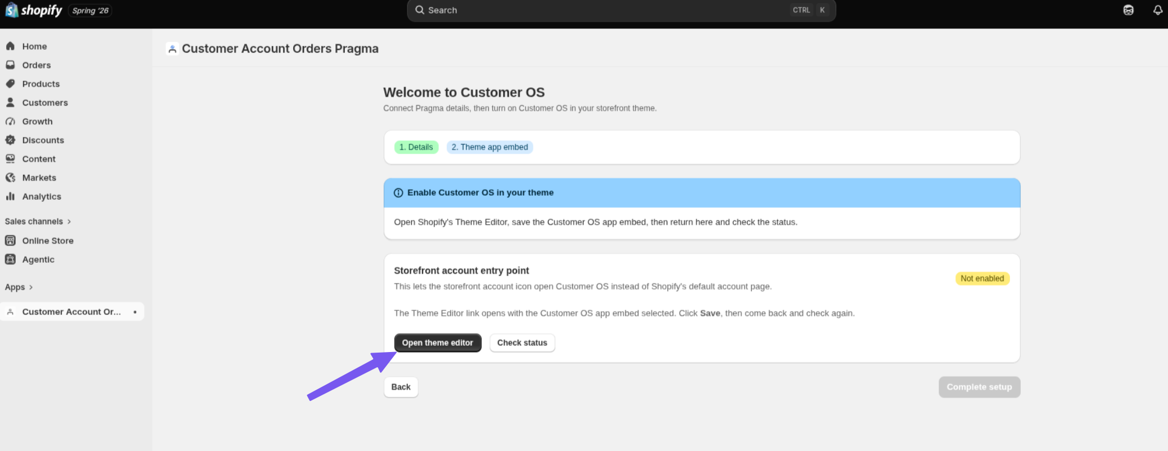Click the Orders inbox icon
Viewport: 1168px width, 451px height.
(10, 65)
